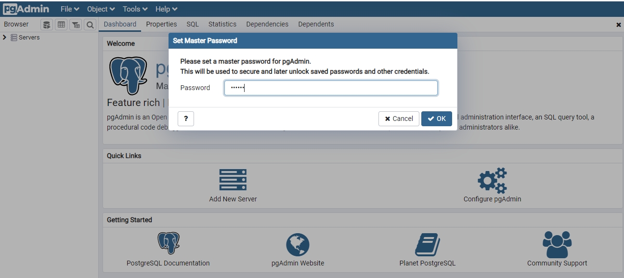Open the Help menu
Viewport: 624px width, 278px height.
(166, 9)
